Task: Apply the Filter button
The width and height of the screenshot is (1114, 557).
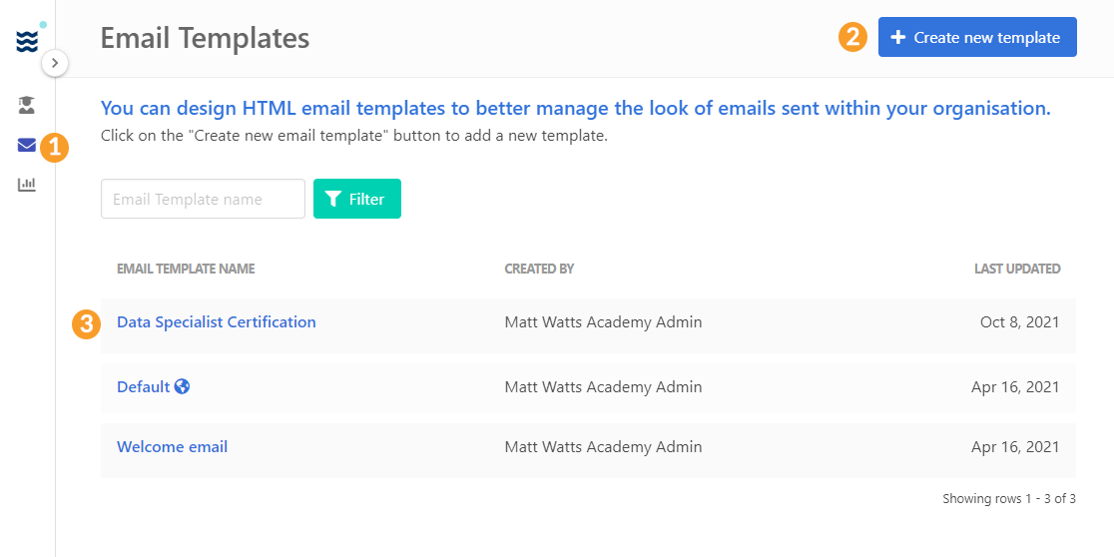Action: (x=356, y=199)
